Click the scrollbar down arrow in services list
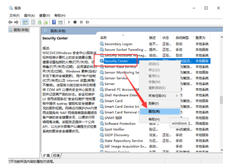This screenshot has width=228, height=168. coord(221,150)
